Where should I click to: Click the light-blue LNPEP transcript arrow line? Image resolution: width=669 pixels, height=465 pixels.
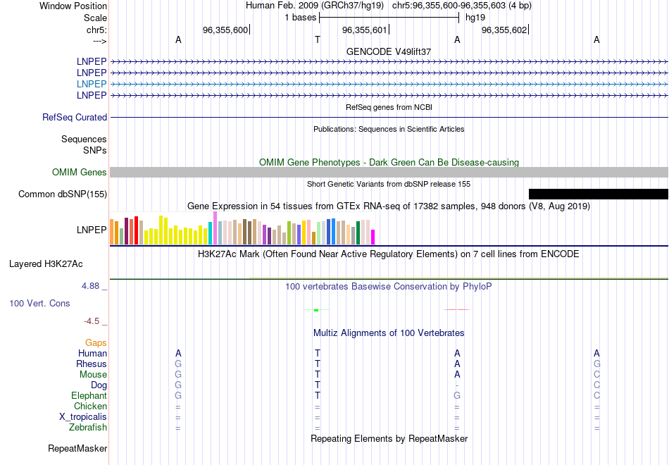tap(389, 84)
